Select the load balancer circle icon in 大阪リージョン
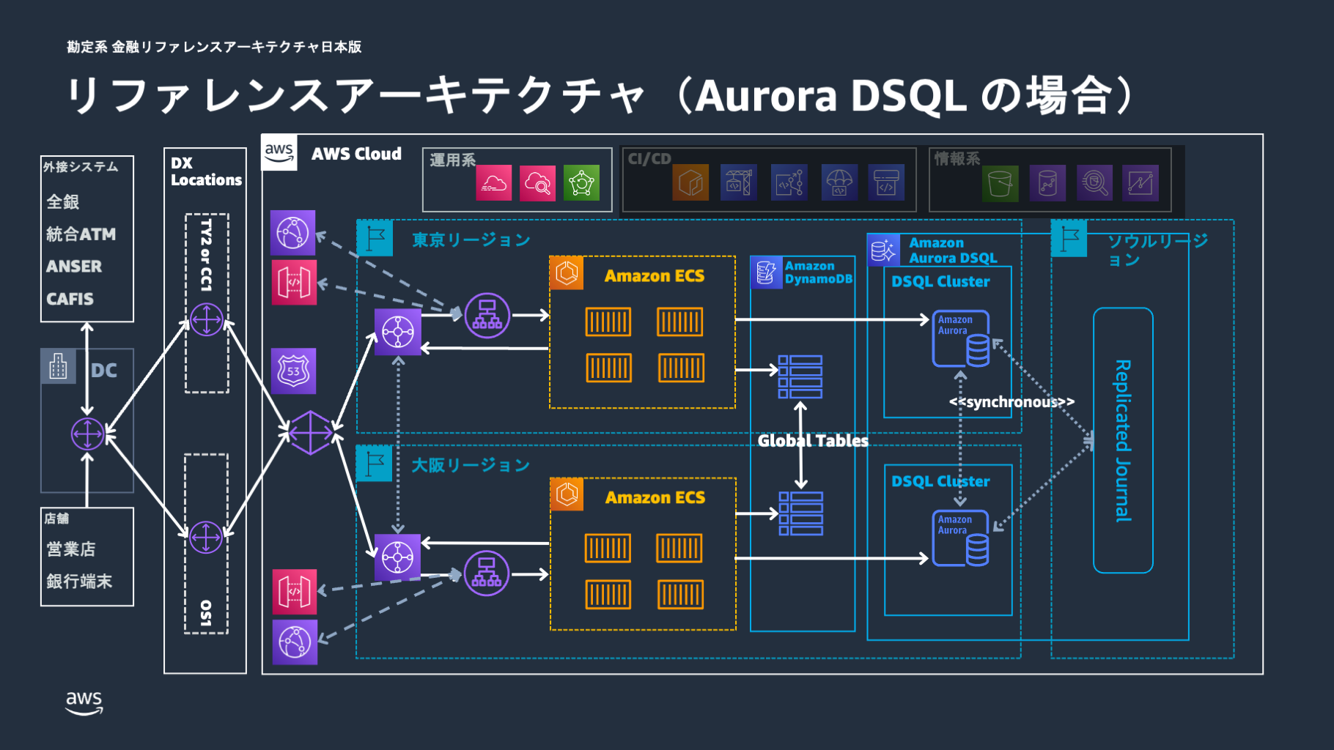The image size is (1334, 750). coord(487,573)
